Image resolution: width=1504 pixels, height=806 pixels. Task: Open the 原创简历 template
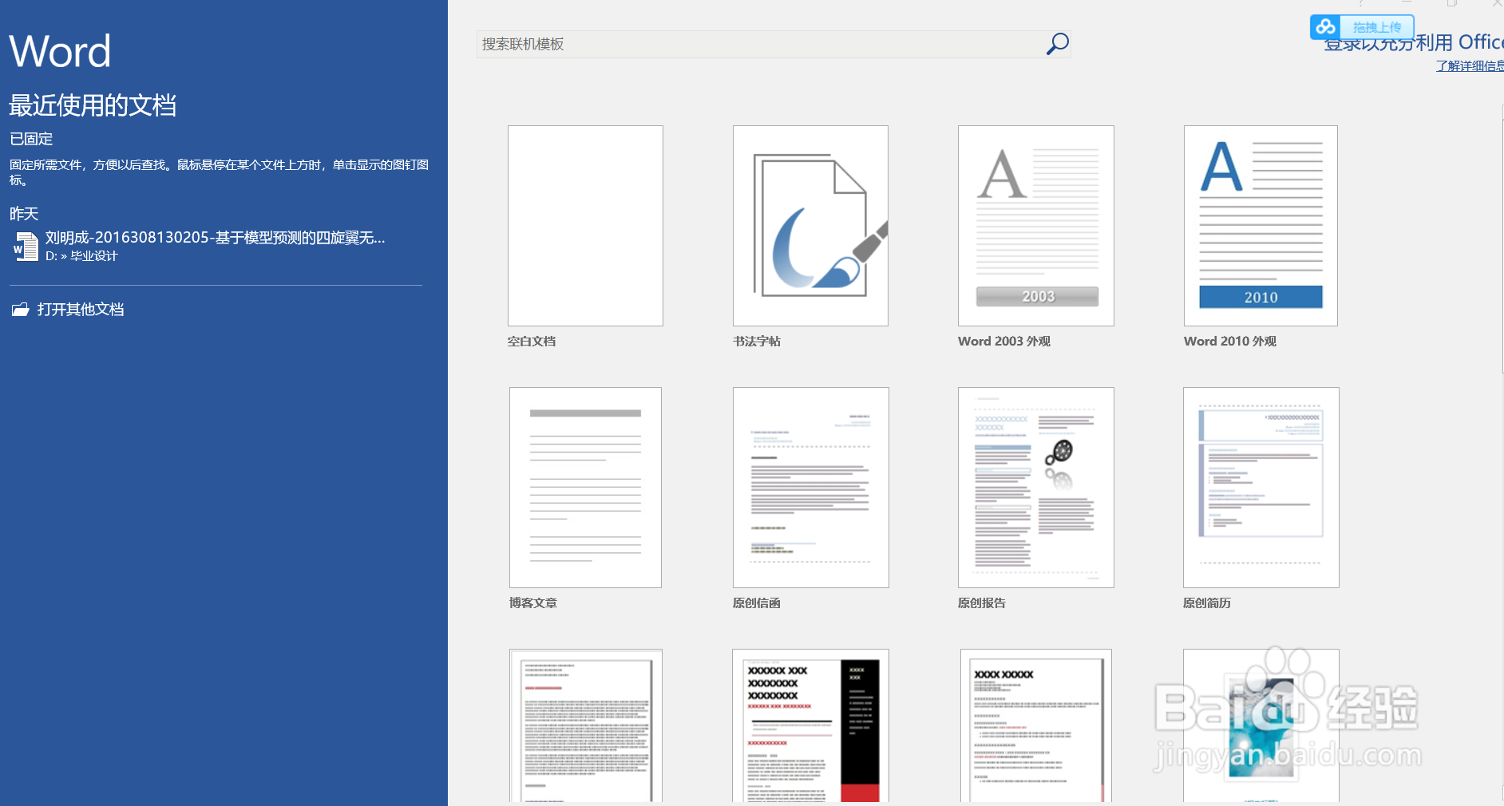click(1261, 488)
